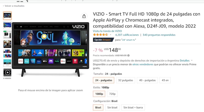This screenshot has width=204, height=112.
Task: Select the first TV front view thumbnail
Action: pos(7,16)
